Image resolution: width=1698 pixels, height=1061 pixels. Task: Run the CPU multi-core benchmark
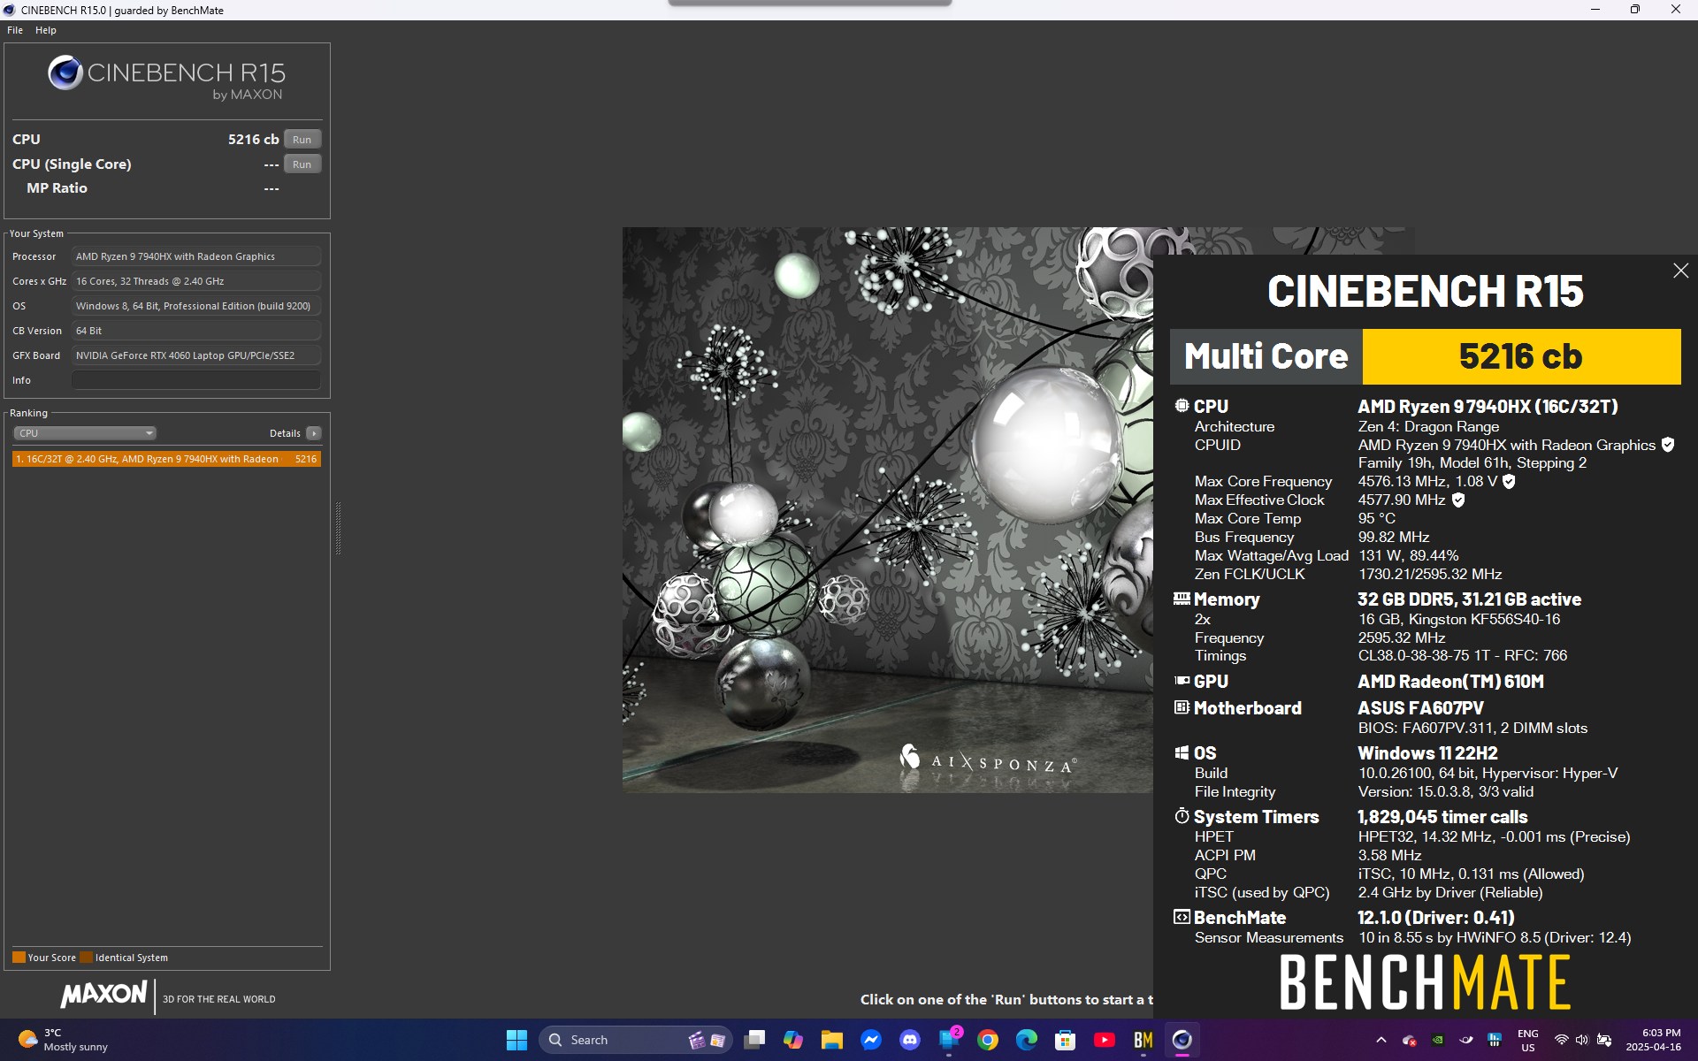point(302,140)
